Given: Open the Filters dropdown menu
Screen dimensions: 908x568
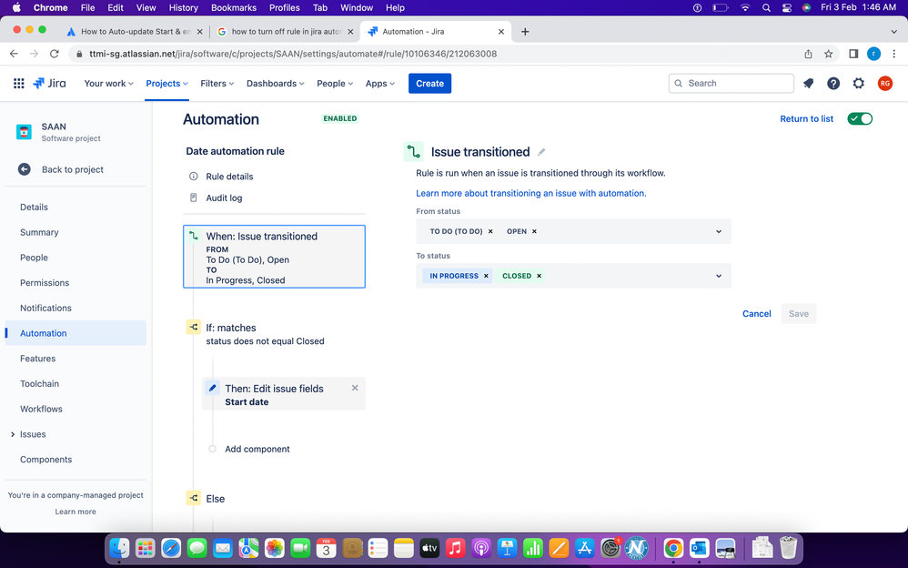Looking at the screenshot, I should pyautogui.click(x=217, y=84).
